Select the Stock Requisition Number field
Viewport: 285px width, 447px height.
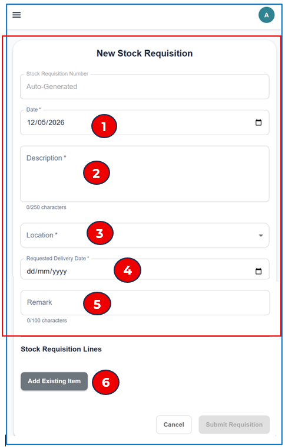145,87
